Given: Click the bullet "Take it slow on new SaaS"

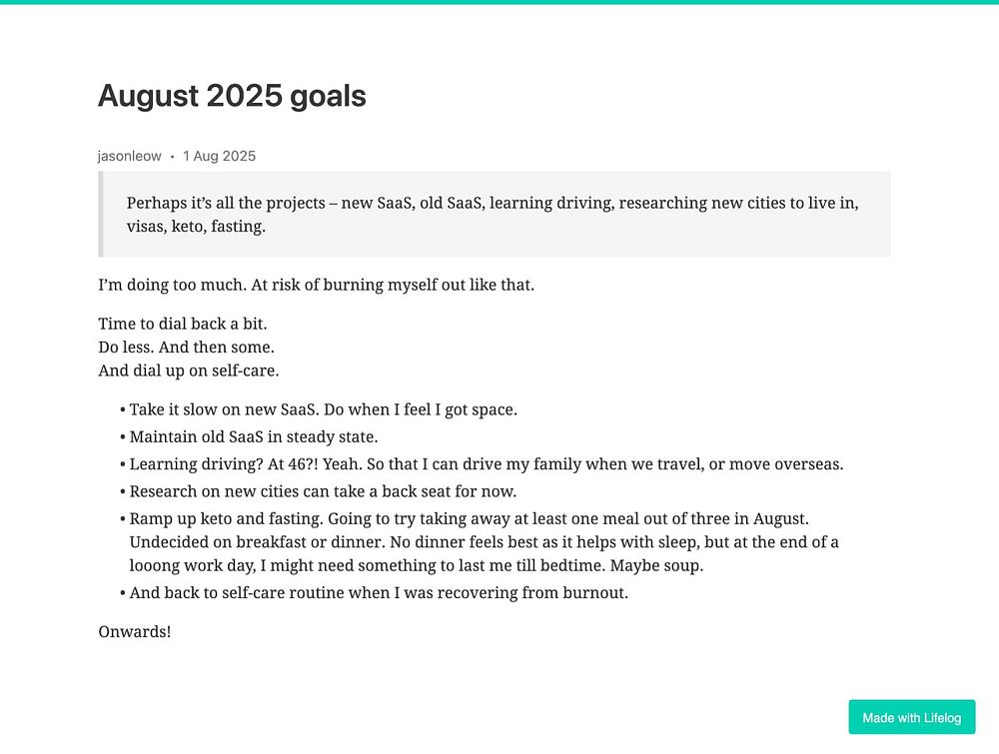Looking at the screenshot, I should [x=323, y=409].
